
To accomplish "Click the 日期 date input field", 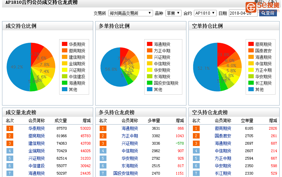I will 243,13.
